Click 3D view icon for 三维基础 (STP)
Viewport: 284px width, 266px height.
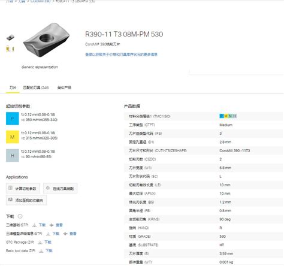tap(52, 225)
